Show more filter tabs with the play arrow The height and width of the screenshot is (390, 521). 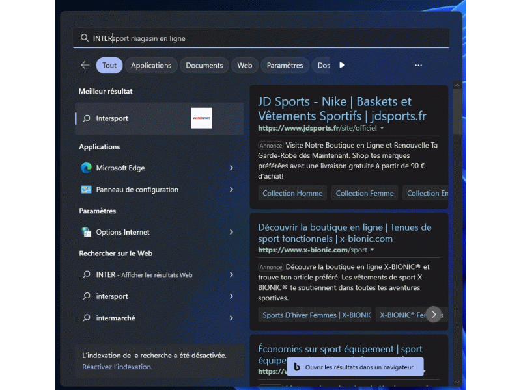tap(341, 65)
